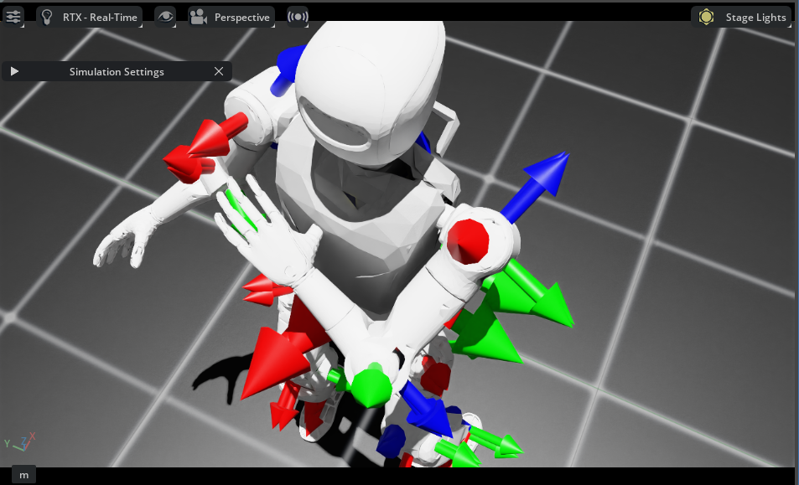Open the viewport settings sliders menu
This screenshot has height=485, width=799.
tap(13, 17)
